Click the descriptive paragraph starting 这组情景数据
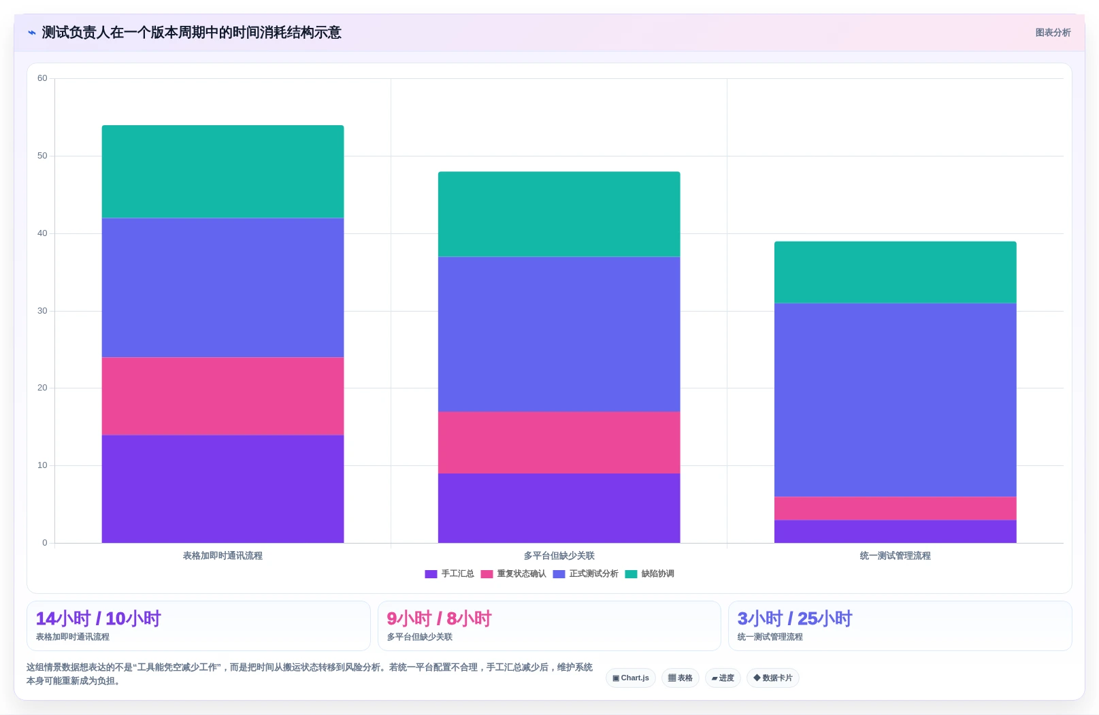The image size is (1099, 715). (310, 674)
